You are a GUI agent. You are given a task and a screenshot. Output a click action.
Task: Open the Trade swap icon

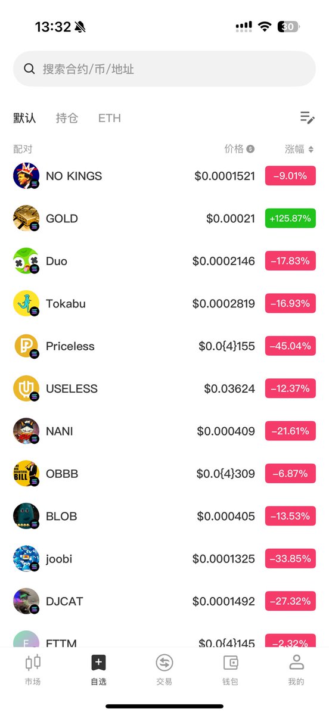(164, 663)
